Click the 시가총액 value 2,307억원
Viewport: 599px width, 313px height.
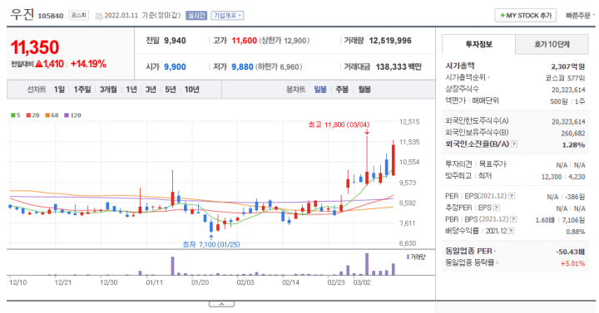coord(567,66)
